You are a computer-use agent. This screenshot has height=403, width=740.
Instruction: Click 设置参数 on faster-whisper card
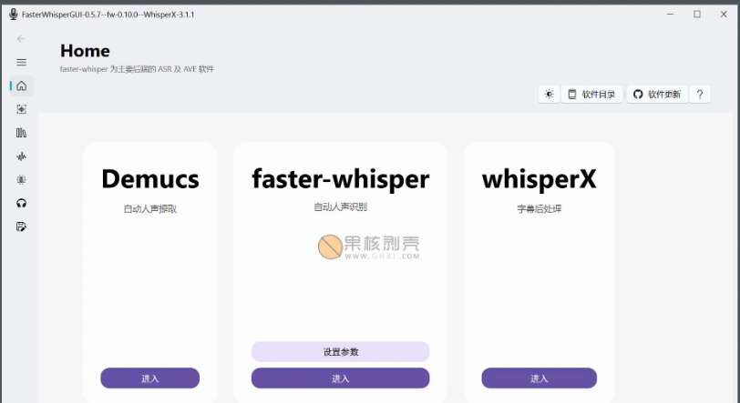pos(340,352)
